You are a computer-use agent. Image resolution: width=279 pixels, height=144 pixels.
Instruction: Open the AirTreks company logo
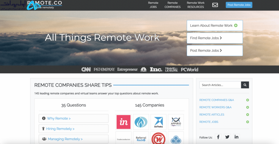click(158, 122)
